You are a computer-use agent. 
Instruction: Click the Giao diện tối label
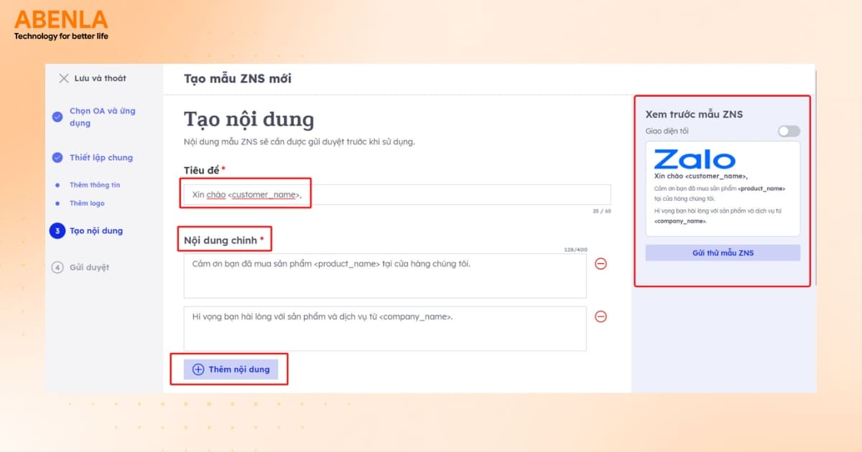pyautogui.click(x=667, y=131)
